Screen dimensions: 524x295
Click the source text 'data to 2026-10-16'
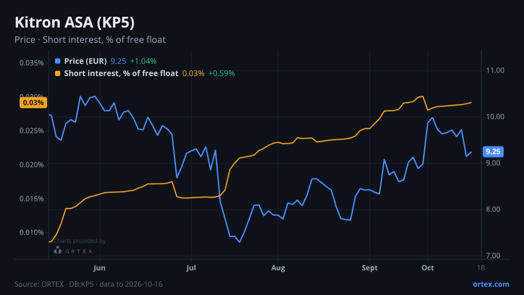click(x=131, y=284)
